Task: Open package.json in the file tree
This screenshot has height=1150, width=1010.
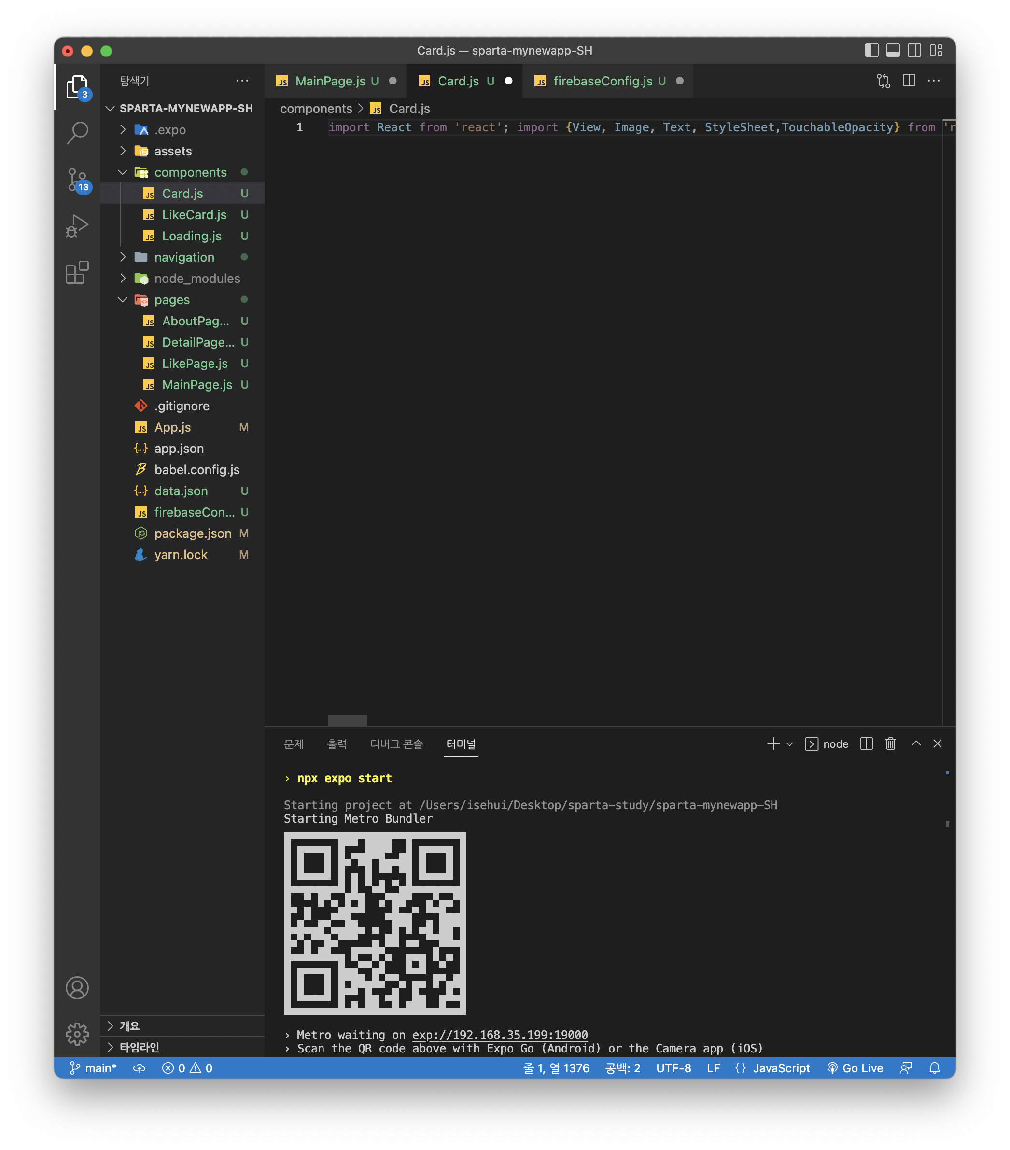Action: [x=182, y=533]
